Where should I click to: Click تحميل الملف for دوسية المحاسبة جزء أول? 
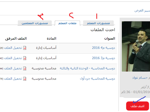click(x=13, y=79)
